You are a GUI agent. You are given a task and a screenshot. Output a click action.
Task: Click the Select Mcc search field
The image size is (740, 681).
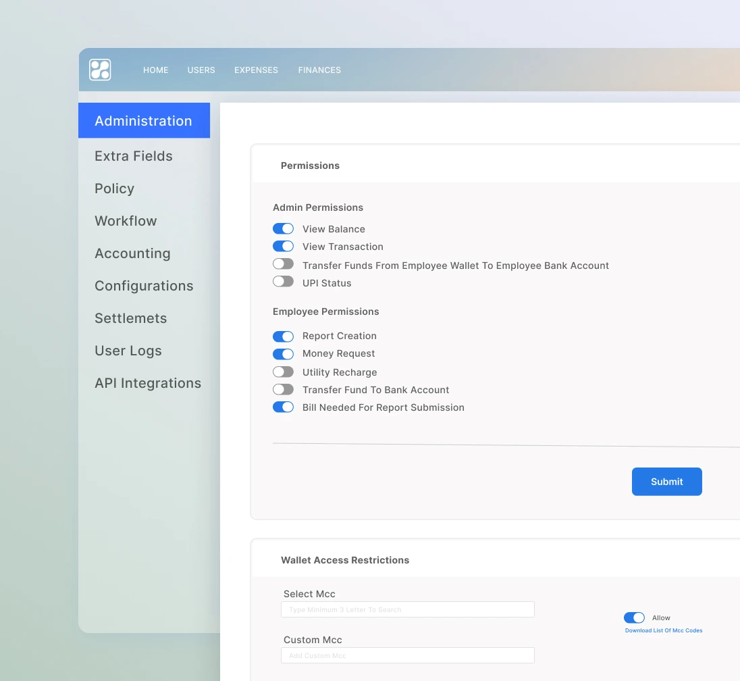(407, 609)
